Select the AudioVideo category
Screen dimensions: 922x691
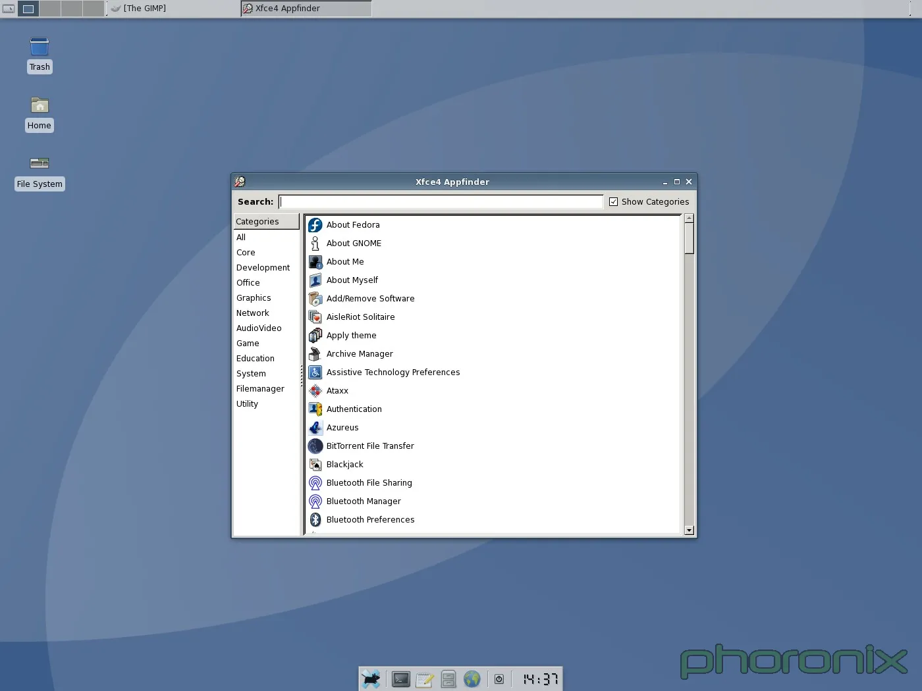click(x=266, y=328)
